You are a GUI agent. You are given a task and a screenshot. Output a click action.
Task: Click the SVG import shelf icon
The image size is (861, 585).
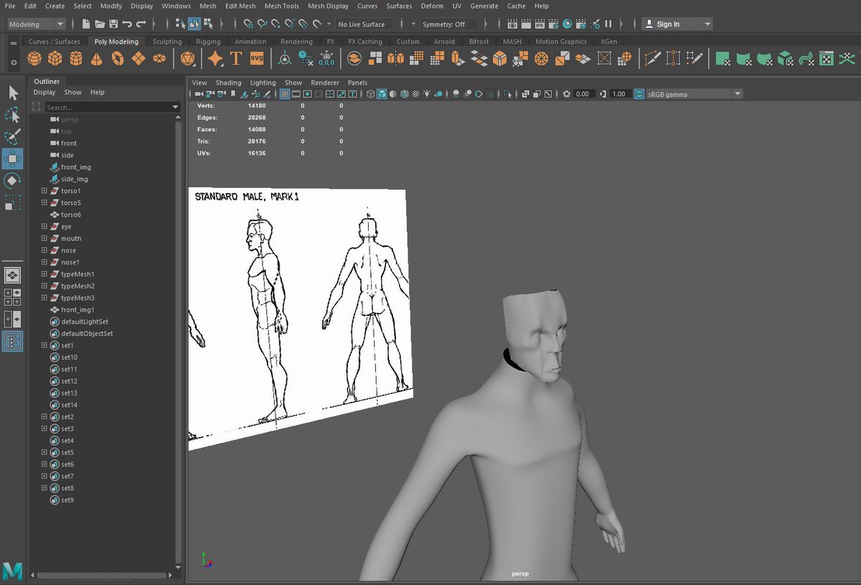[256, 59]
